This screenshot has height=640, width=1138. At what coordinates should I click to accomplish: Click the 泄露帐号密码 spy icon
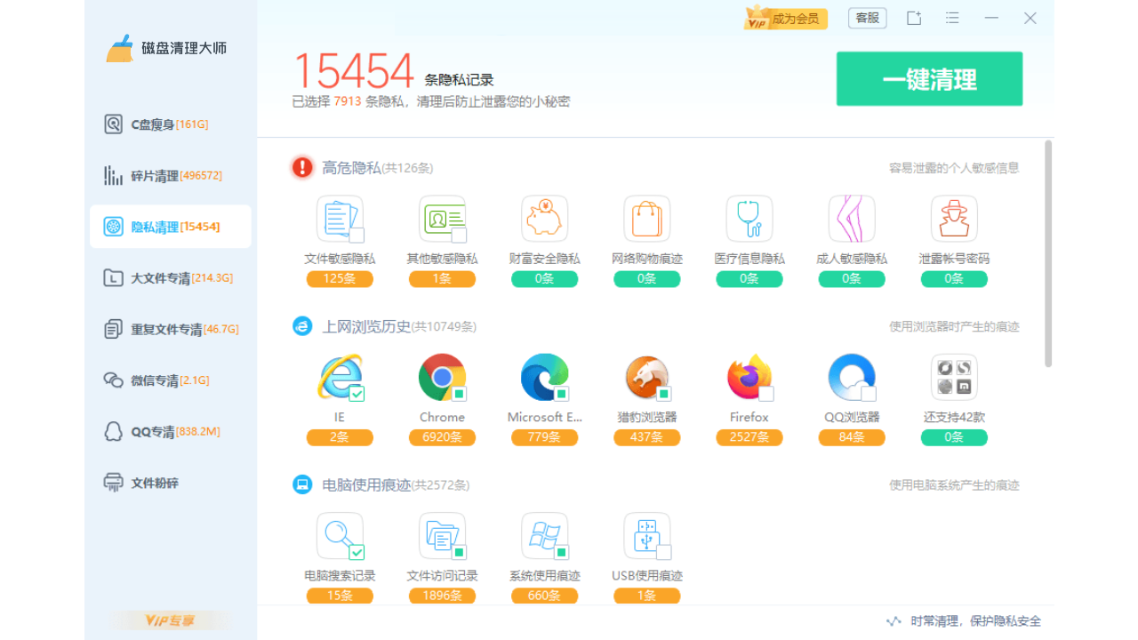pyautogui.click(x=954, y=219)
